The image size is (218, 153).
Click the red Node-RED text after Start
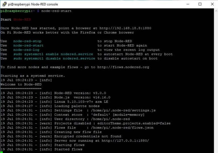22,20
